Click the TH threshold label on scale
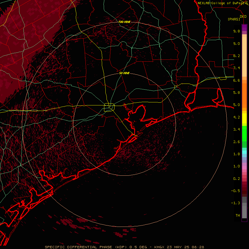Viewport: 249px width, 249px height. coord(238,216)
